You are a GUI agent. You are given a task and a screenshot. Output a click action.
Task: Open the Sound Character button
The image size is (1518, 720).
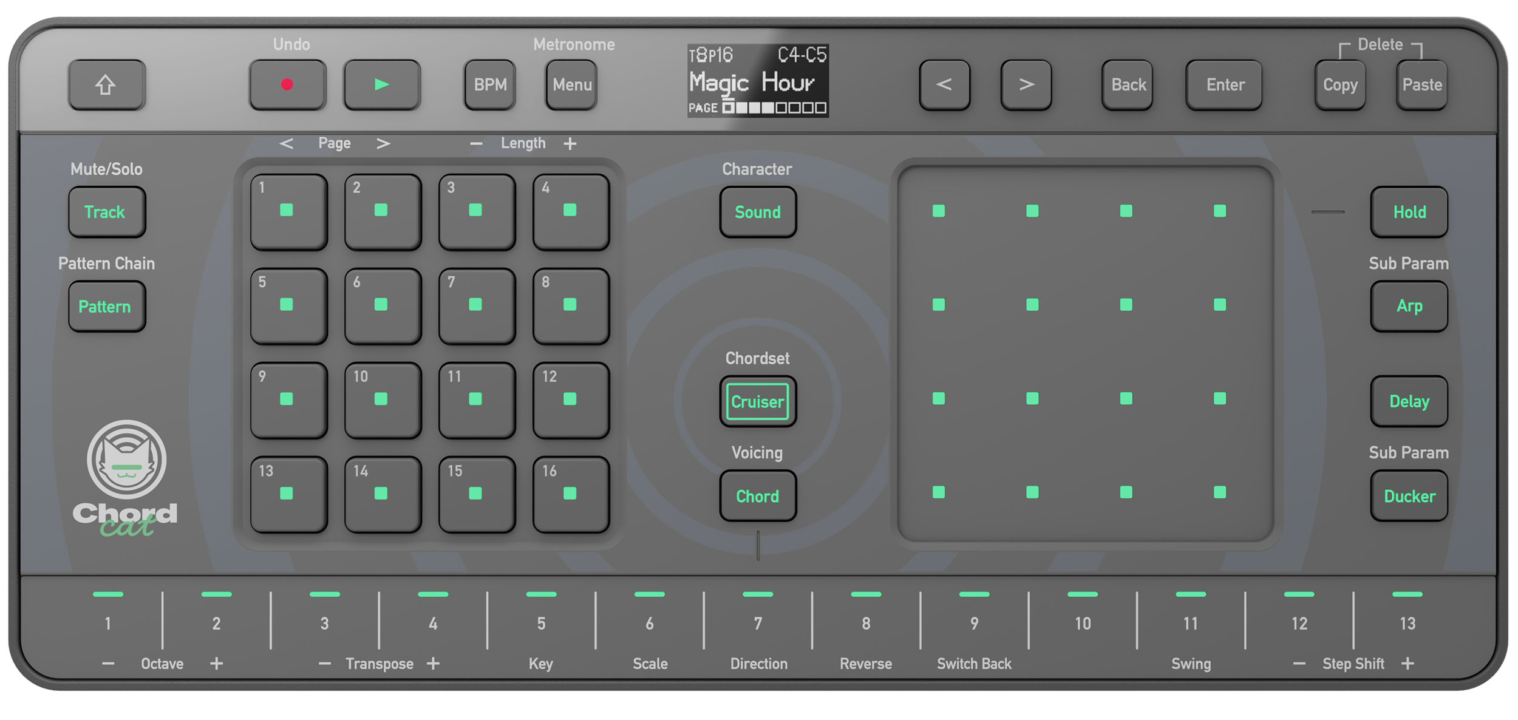[x=758, y=212]
